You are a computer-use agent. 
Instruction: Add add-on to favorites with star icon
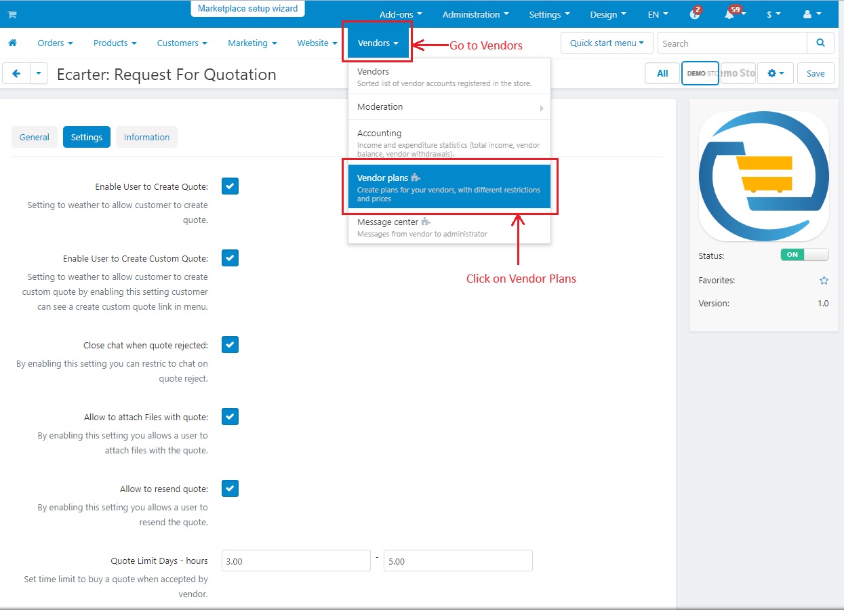coord(824,280)
